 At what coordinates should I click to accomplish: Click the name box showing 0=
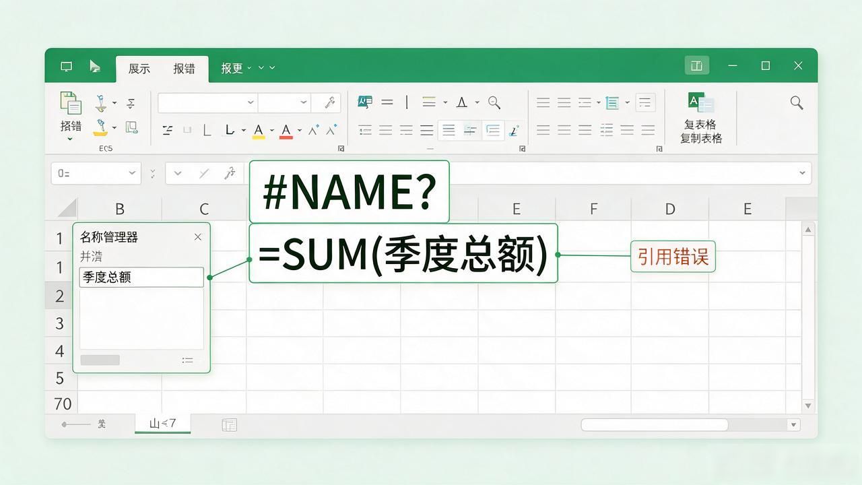(x=96, y=173)
